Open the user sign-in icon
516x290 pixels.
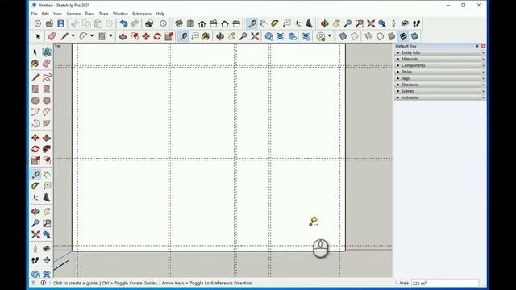(x=321, y=36)
